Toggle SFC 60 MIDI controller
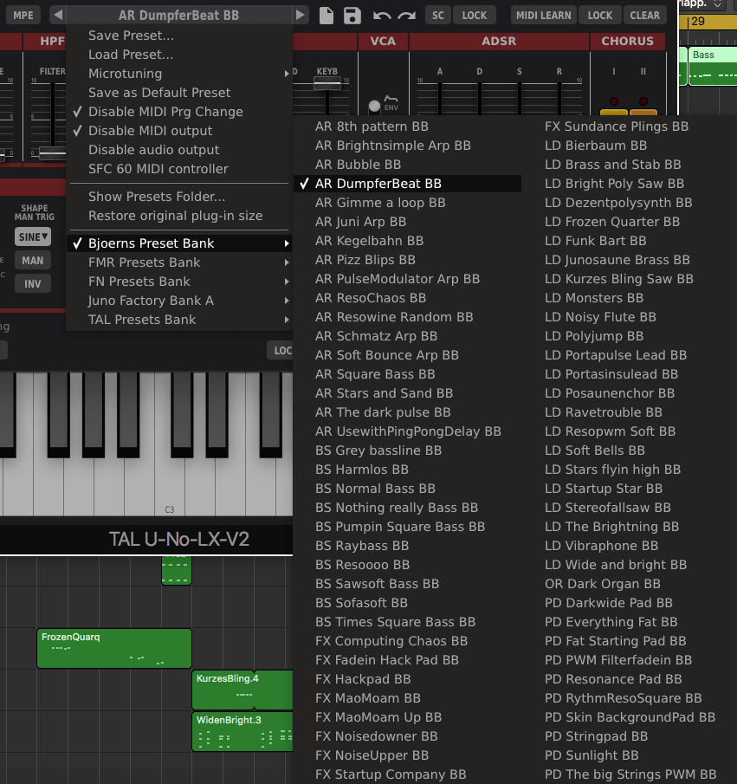Image resolution: width=737 pixels, height=784 pixels. pos(178,169)
